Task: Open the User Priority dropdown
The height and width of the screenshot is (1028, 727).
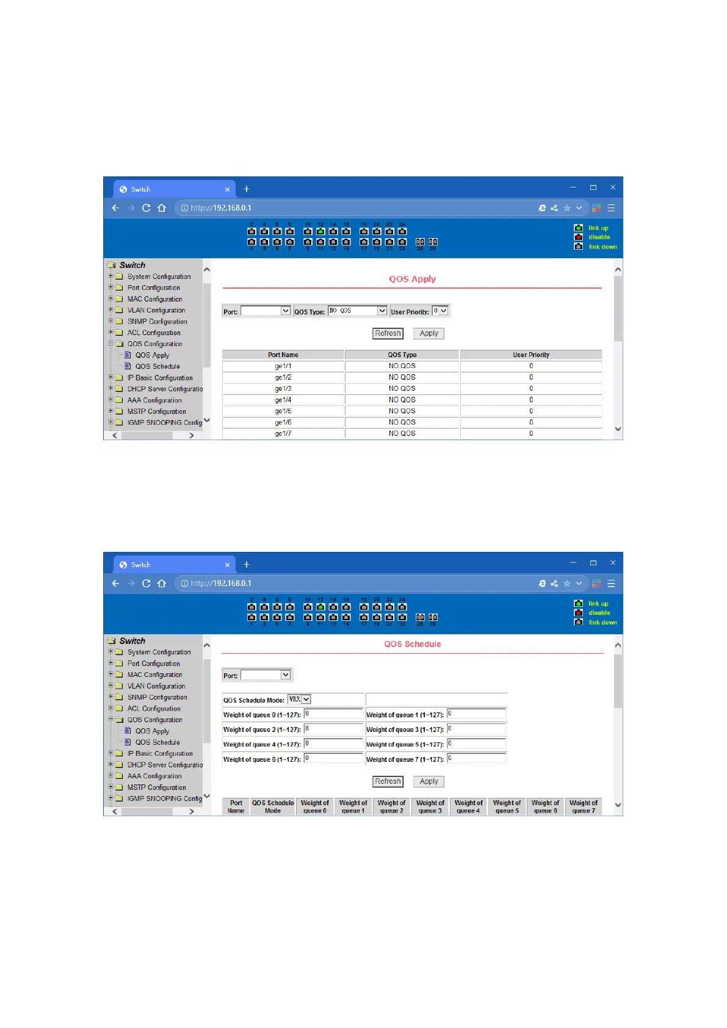Action: [441, 311]
